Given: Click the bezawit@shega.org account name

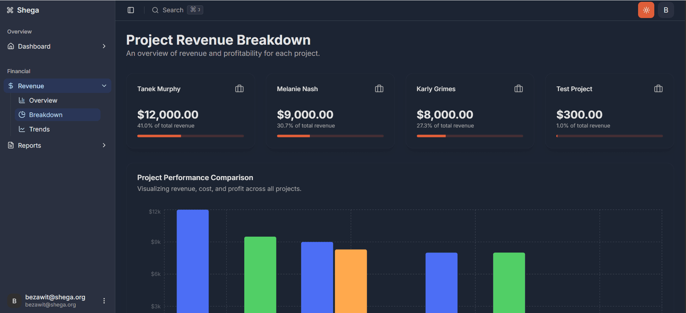Looking at the screenshot, I should click(55, 297).
